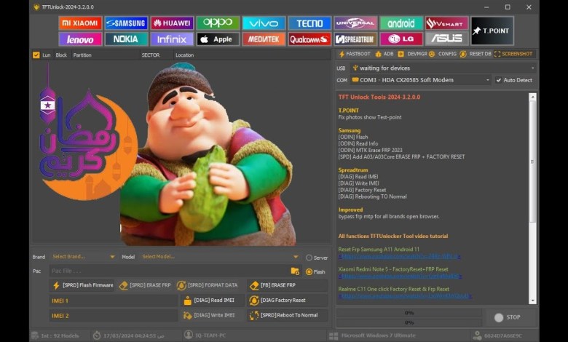The height and width of the screenshot is (342, 568).
Task: Click the Partition column header
Action: pyautogui.click(x=82, y=55)
